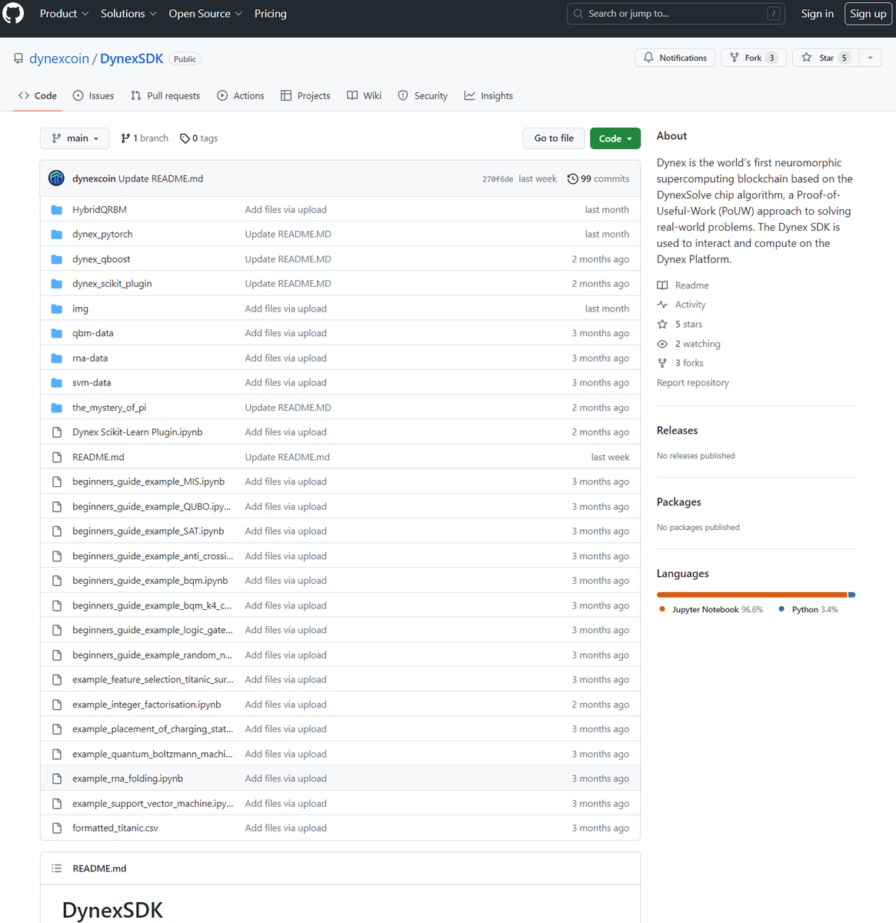Click the Go to file button

554,138
